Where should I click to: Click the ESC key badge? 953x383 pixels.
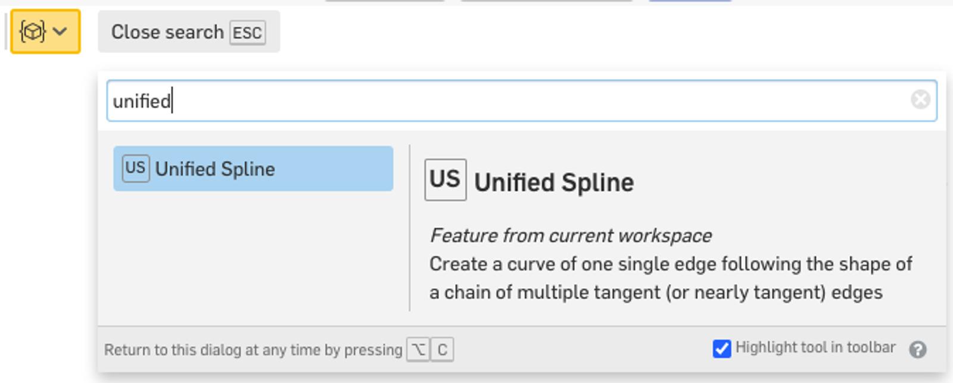pos(247,33)
